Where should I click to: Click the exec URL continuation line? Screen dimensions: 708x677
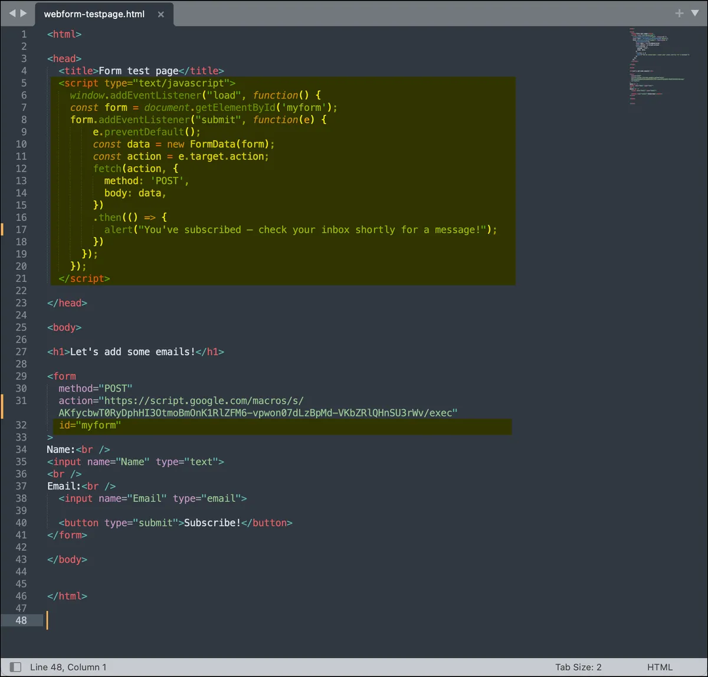pos(258,413)
